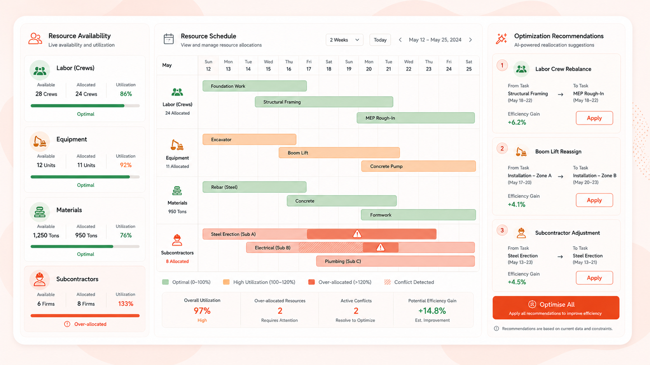The height and width of the screenshot is (365, 650).
Task: Click the 8 Allocated subcontractors label
Action: (x=177, y=261)
